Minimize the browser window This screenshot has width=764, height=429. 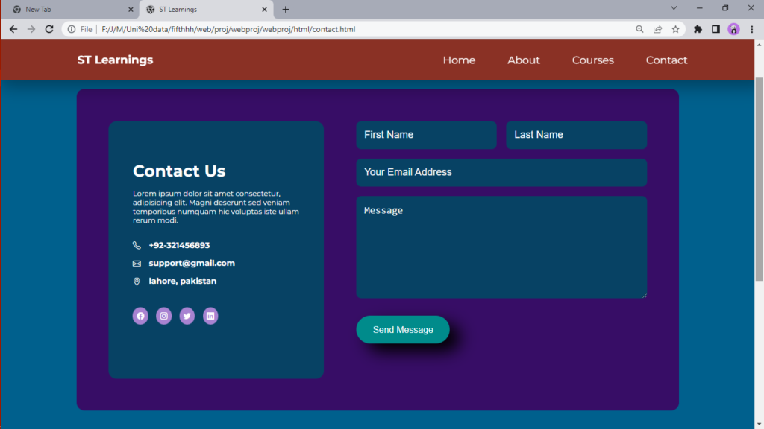(700, 8)
